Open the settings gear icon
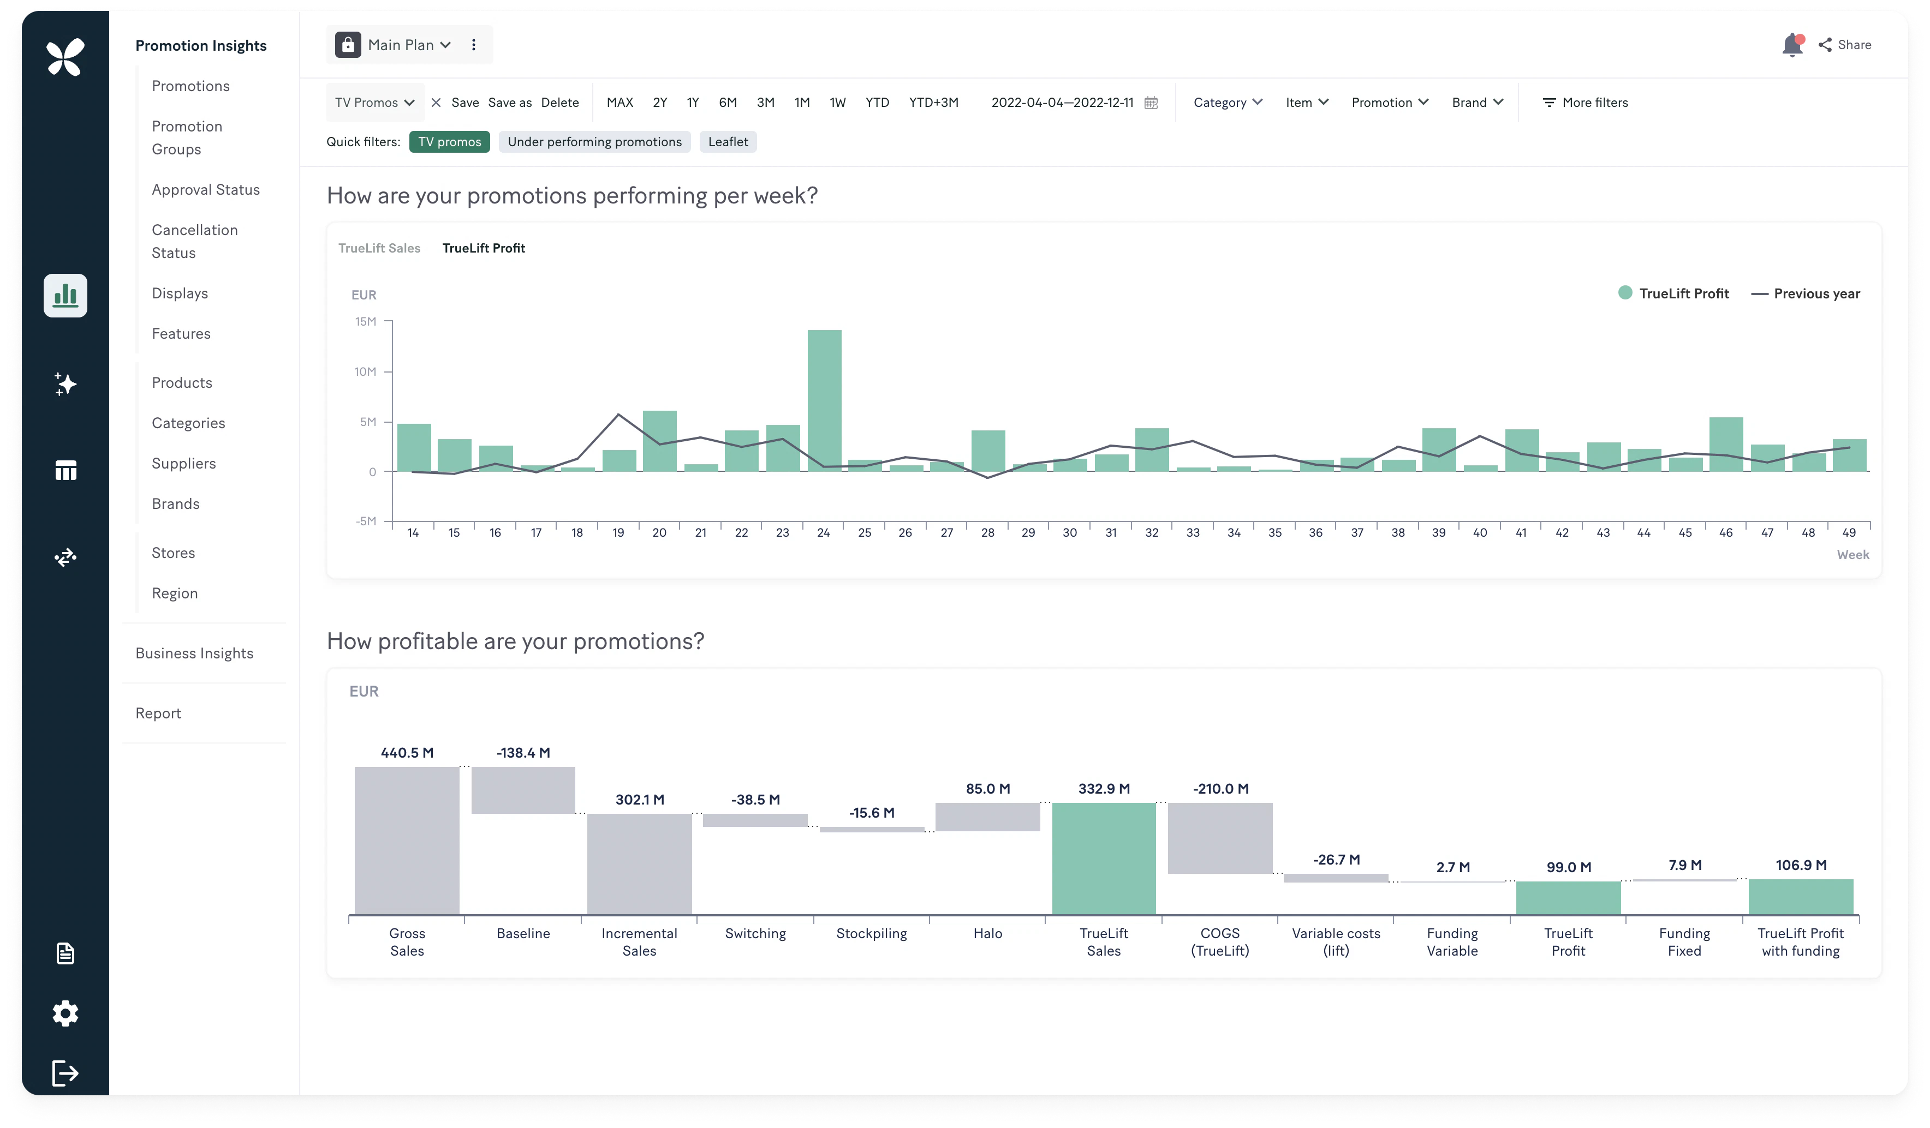 65,1012
